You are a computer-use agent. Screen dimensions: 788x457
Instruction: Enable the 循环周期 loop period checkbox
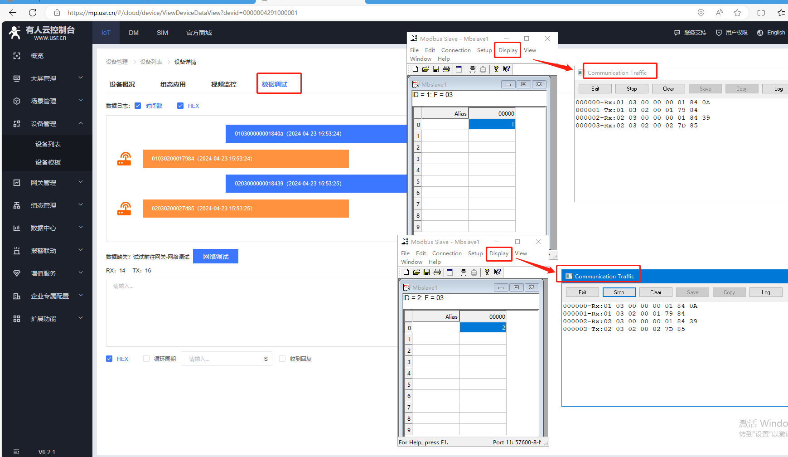[146, 359]
